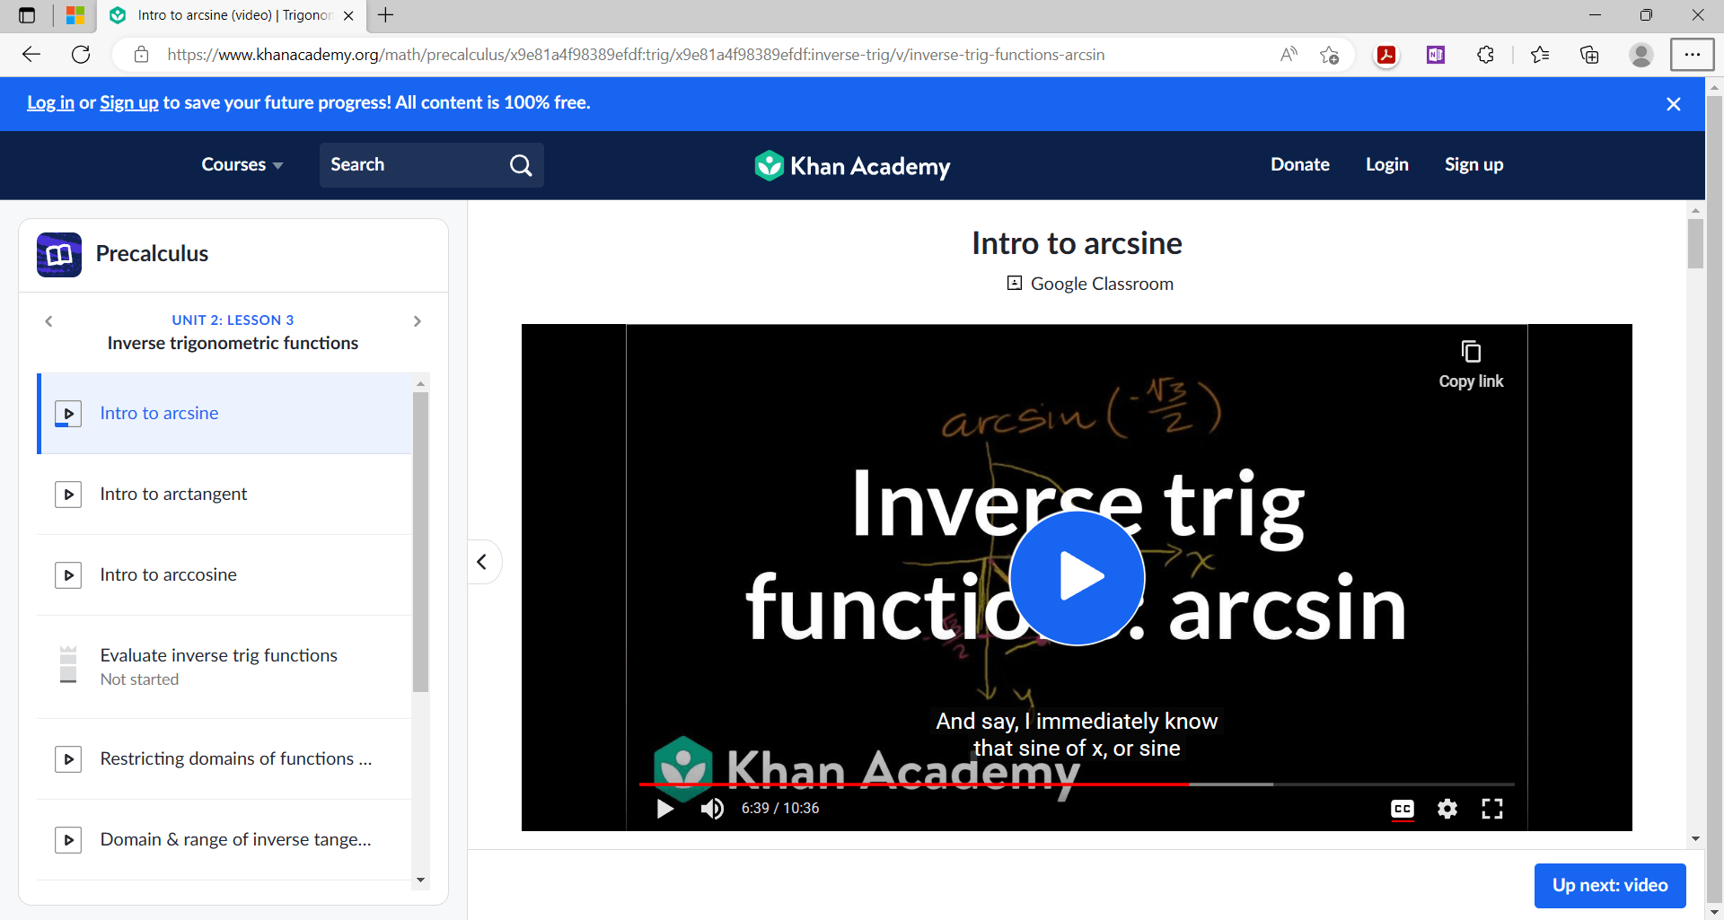The image size is (1724, 920).
Task: Click the Microsoft start icon beside tabs
Action: point(75,15)
